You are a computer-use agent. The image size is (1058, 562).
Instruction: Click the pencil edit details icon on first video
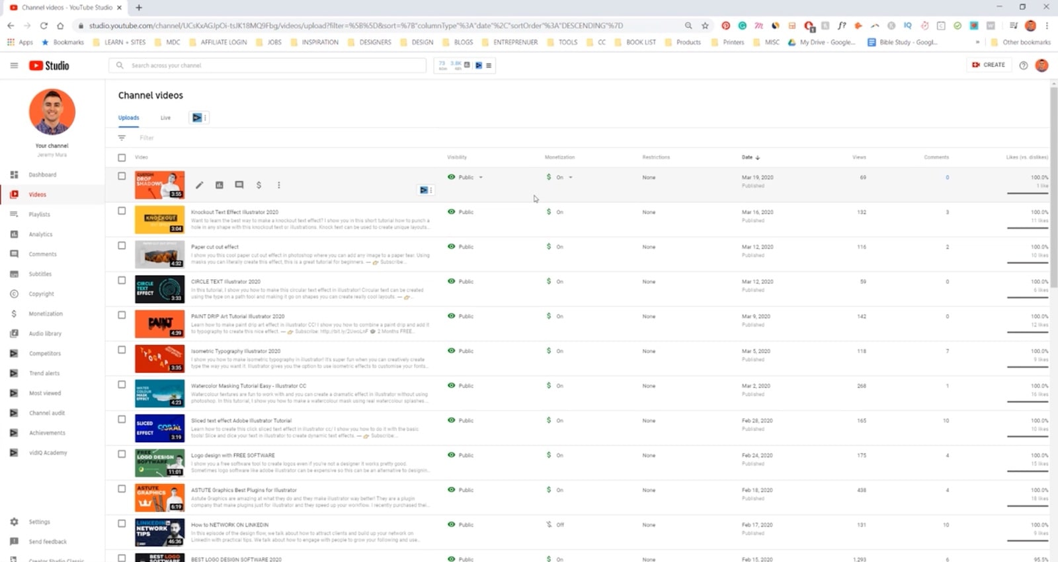click(x=199, y=185)
